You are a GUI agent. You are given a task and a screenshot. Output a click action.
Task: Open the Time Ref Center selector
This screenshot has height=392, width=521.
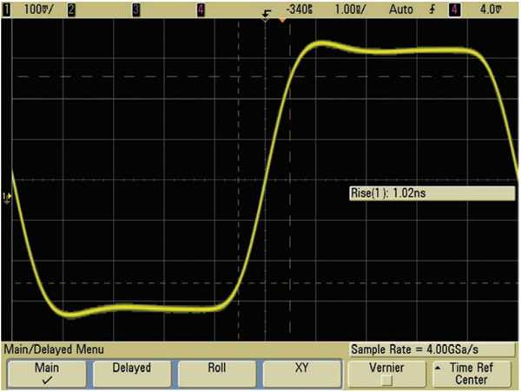472,374
